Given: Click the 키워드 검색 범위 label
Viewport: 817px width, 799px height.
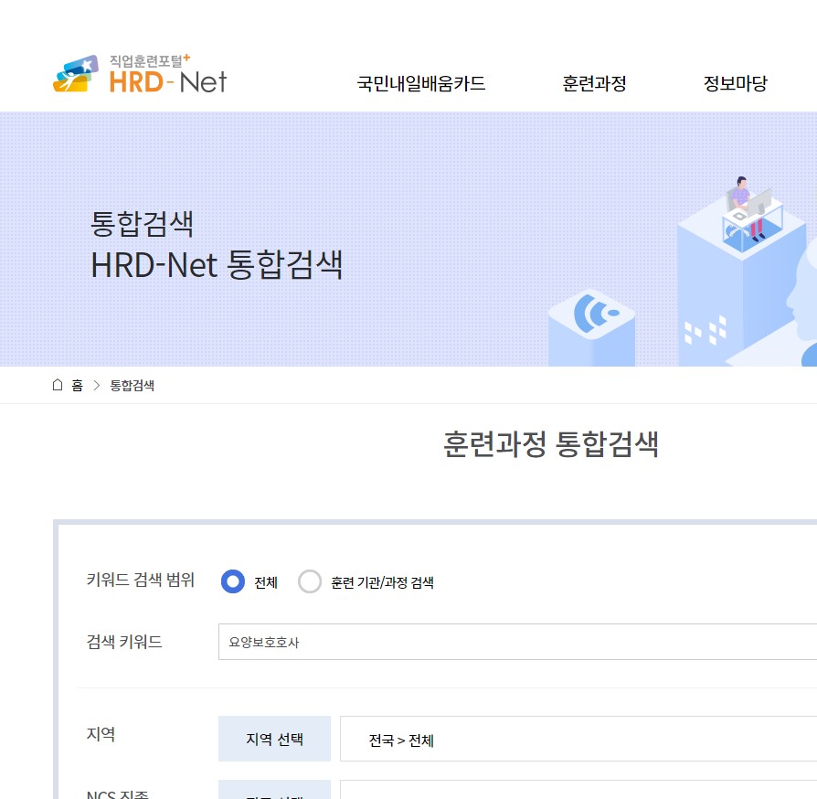Looking at the screenshot, I should click(140, 580).
